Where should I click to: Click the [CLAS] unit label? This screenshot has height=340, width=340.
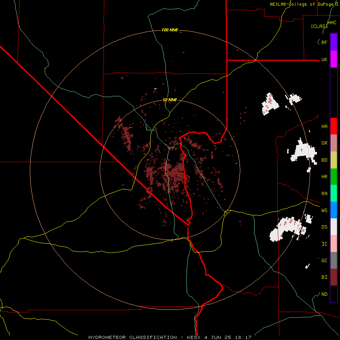(x=319, y=26)
